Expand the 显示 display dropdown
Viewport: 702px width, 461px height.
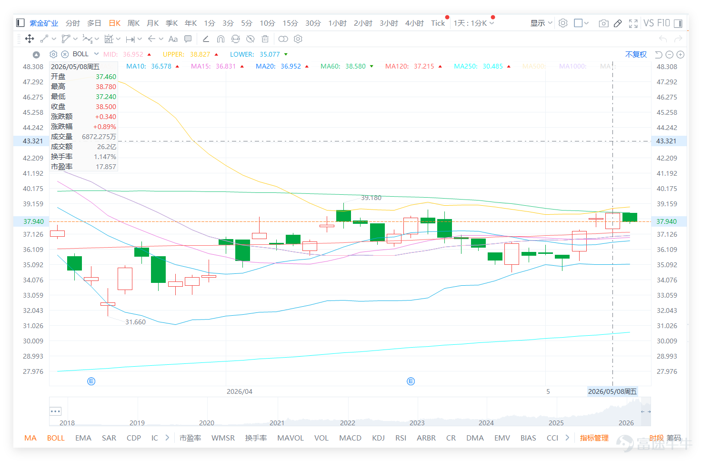(542, 23)
